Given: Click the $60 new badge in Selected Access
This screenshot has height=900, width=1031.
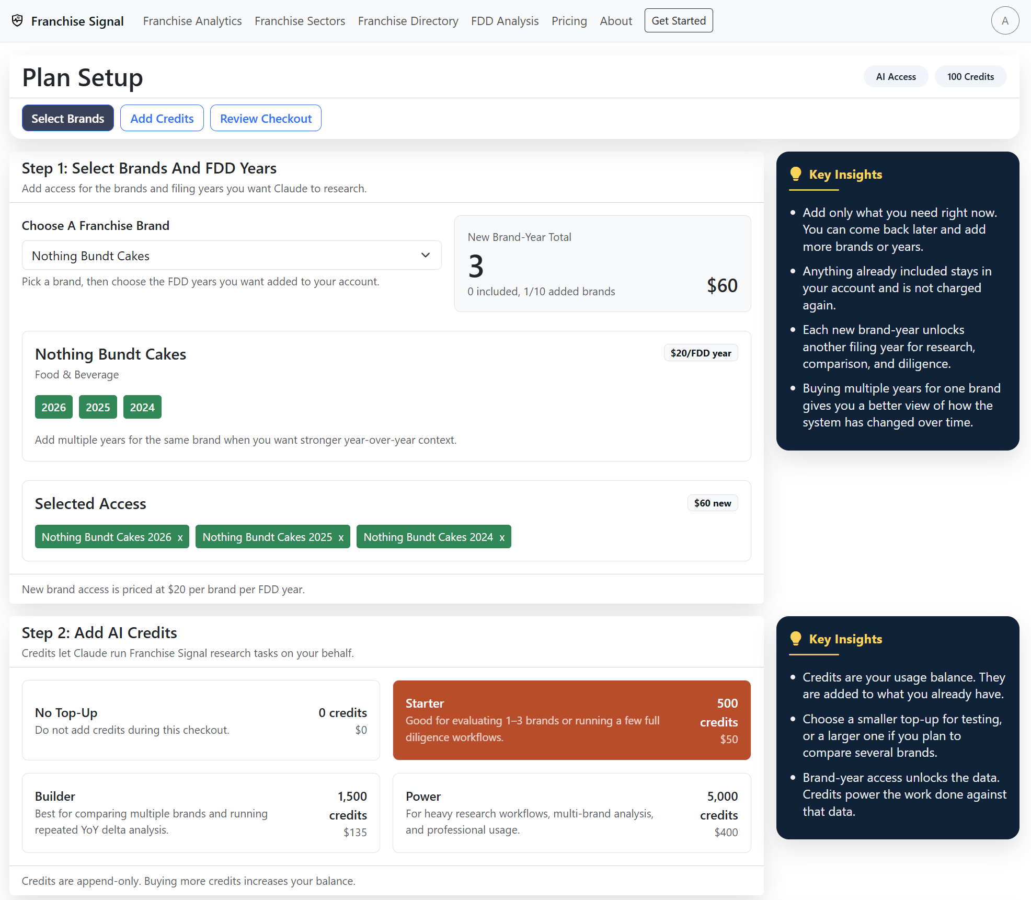Looking at the screenshot, I should click(713, 503).
